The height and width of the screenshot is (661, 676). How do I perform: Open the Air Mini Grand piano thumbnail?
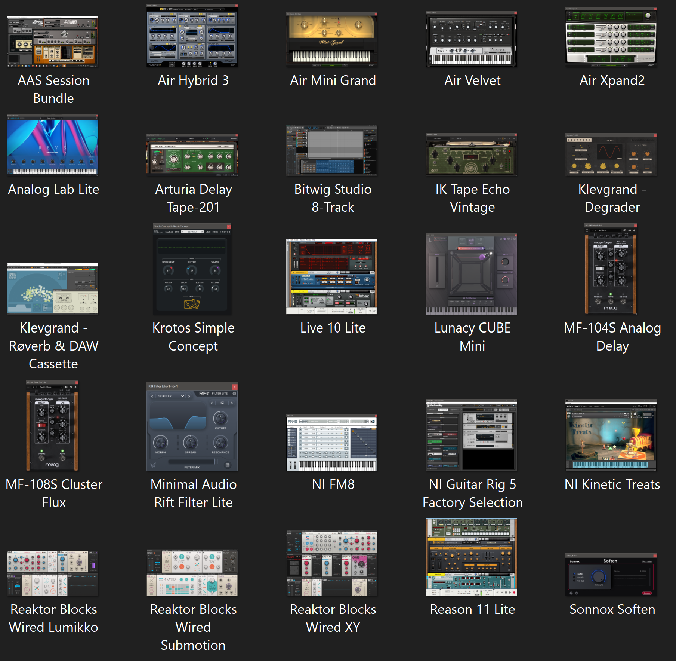point(331,40)
